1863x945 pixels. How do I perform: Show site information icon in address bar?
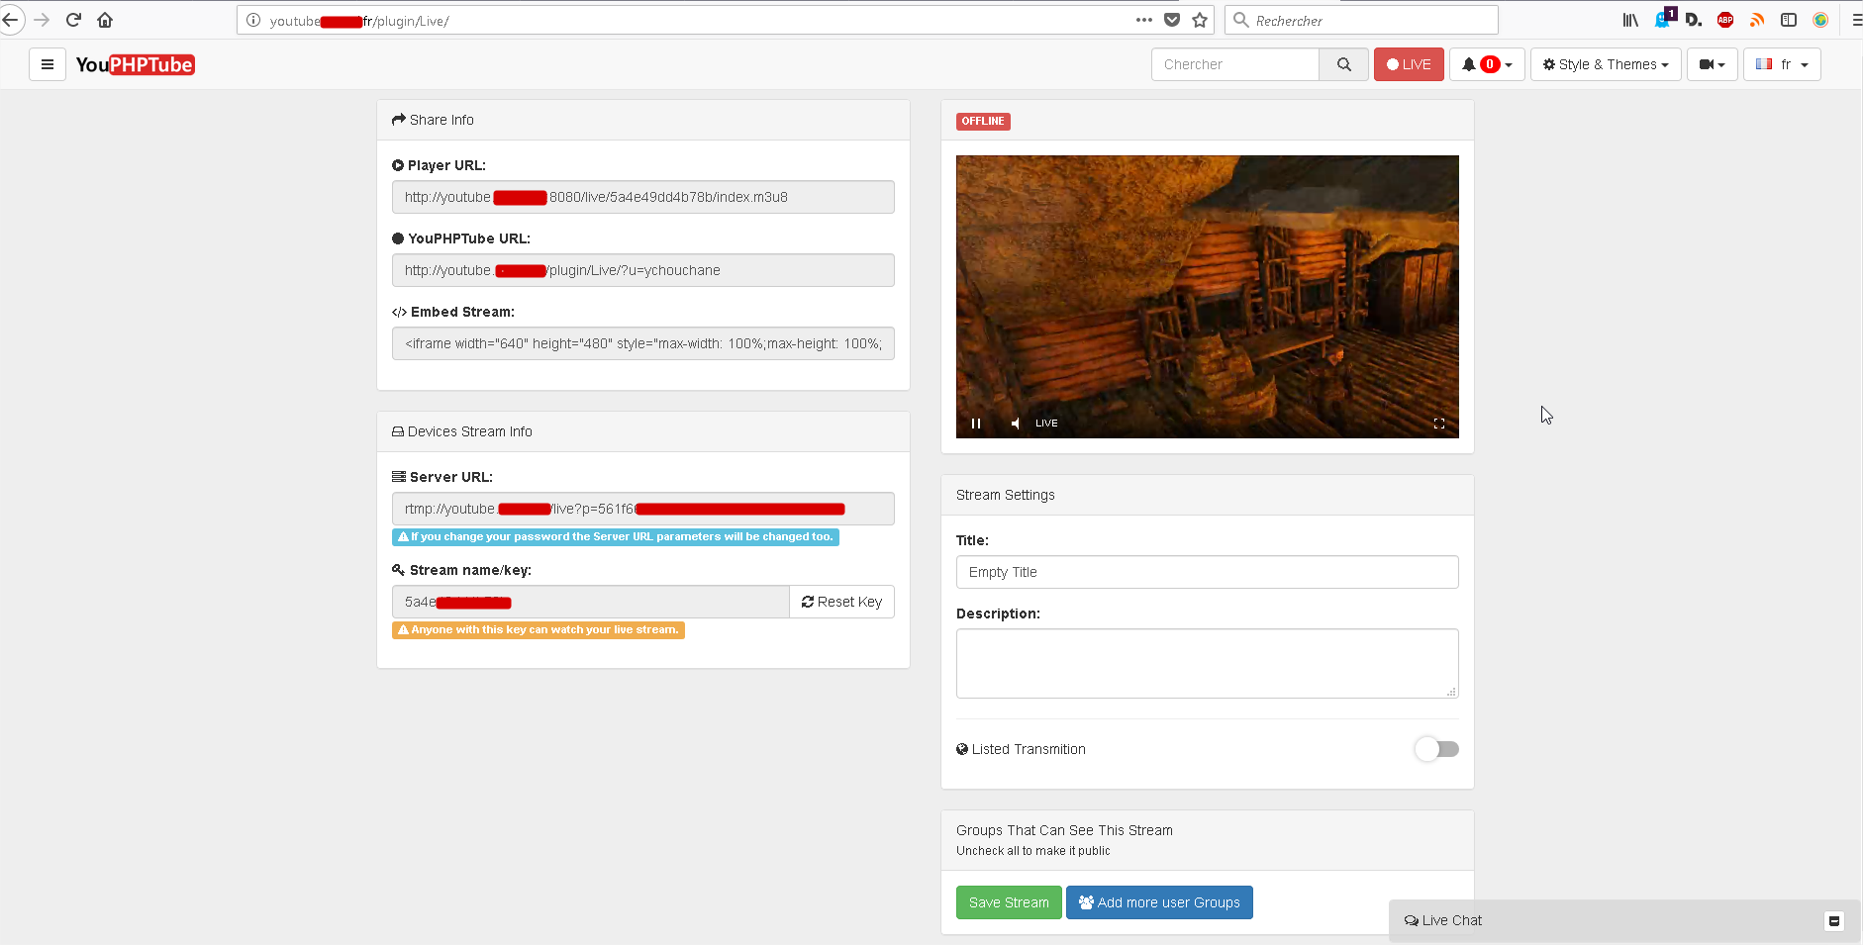pos(253,20)
